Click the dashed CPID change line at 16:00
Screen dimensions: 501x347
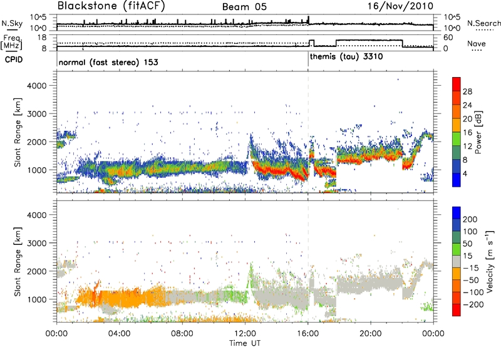click(308, 132)
